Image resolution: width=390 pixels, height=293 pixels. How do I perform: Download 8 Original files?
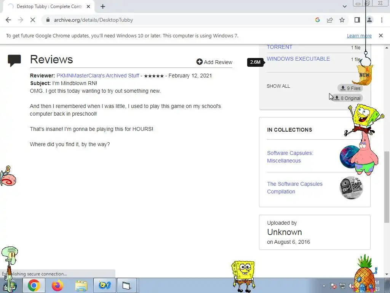347,98
